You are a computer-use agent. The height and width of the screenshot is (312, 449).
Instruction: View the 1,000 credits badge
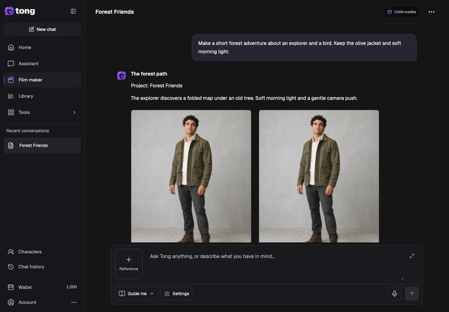[x=402, y=12]
